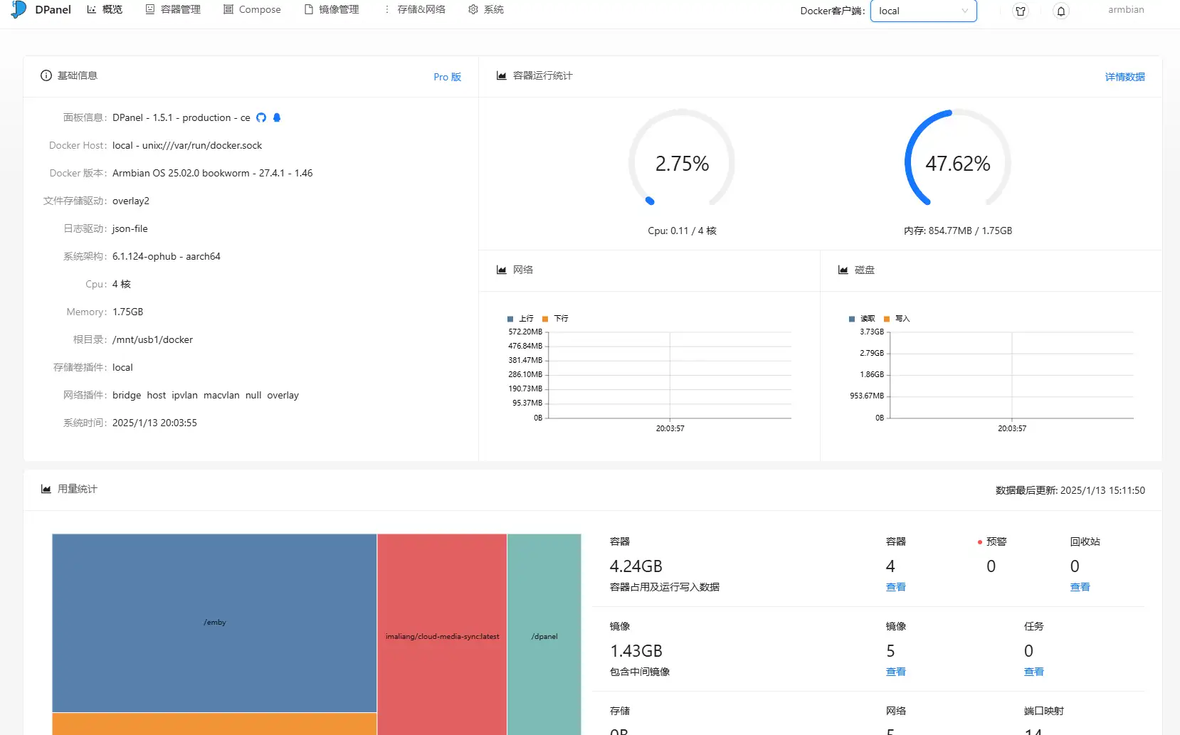Image resolution: width=1180 pixels, height=735 pixels.
Task: Click the DPanel logo icon
Action: (19, 9)
